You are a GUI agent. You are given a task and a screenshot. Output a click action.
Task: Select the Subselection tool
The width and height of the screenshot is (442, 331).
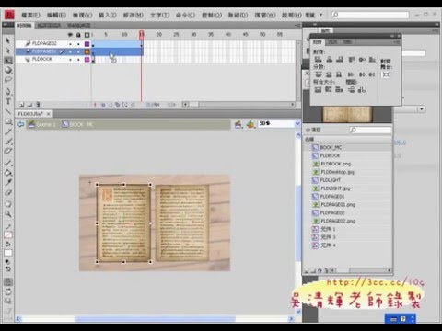tap(8, 50)
